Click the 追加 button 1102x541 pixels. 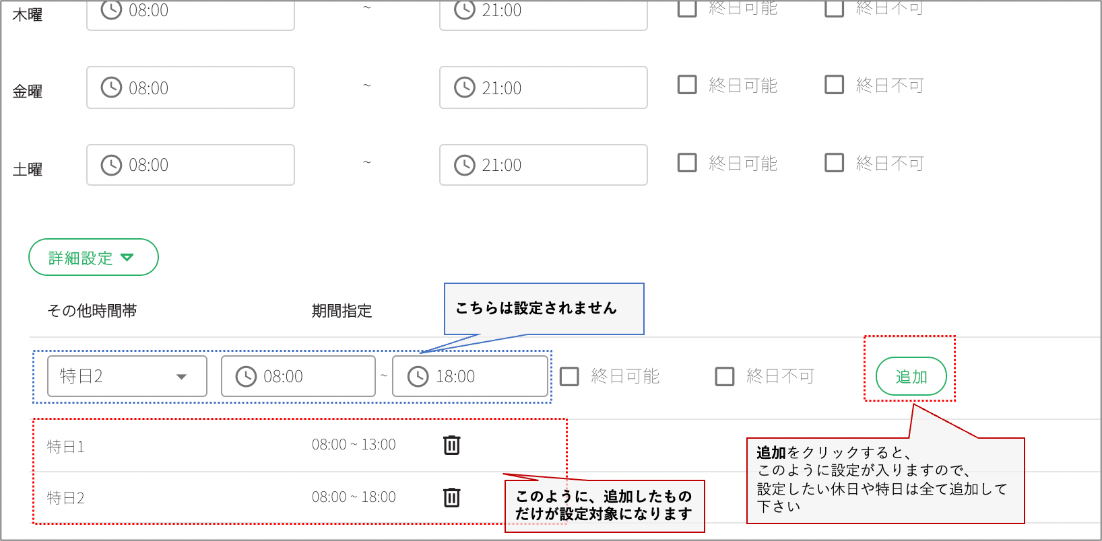pos(911,376)
